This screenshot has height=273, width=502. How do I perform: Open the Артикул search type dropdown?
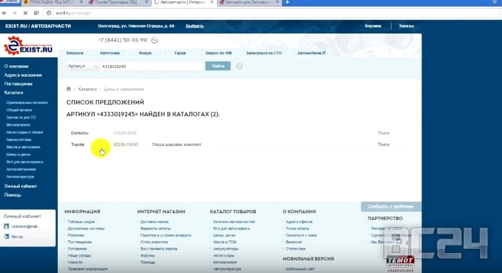point(83,66)
